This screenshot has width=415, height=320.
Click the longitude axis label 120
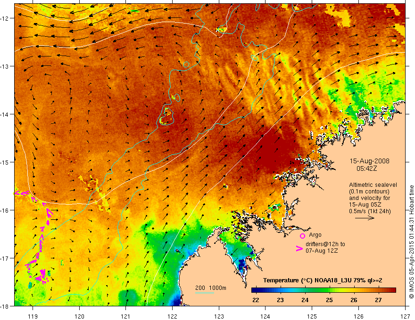[79, 316]
